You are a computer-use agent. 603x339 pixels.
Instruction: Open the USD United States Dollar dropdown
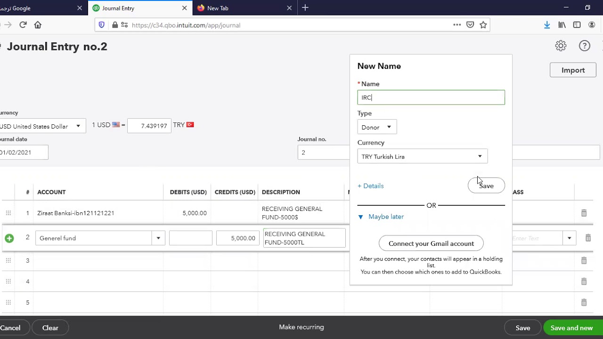[x=42, y=126]
